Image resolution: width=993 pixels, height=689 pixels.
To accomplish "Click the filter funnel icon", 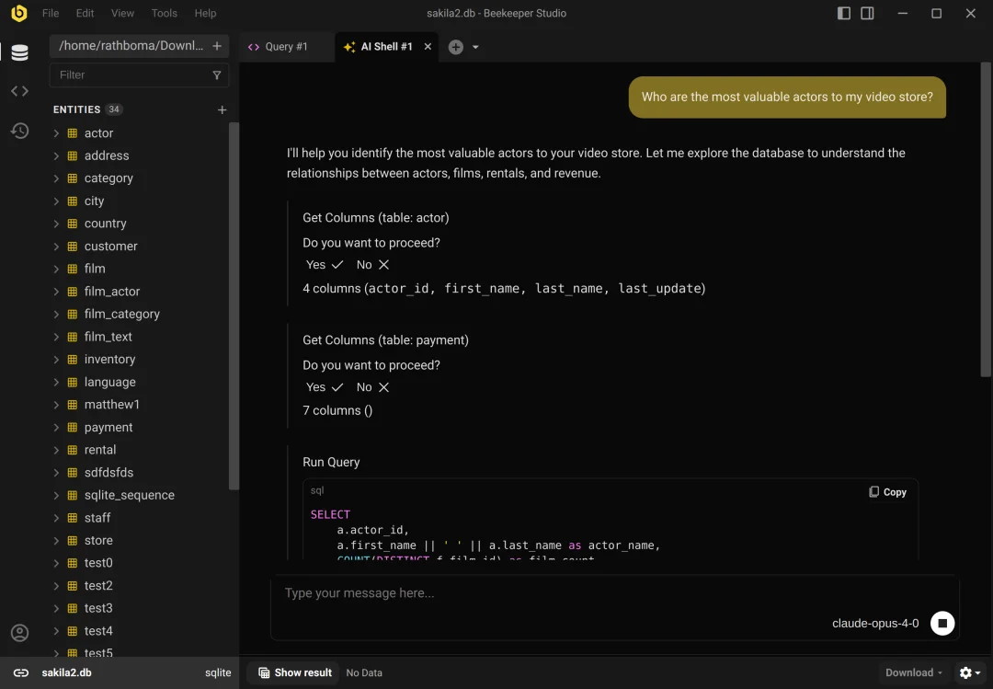I will (217, 75).
